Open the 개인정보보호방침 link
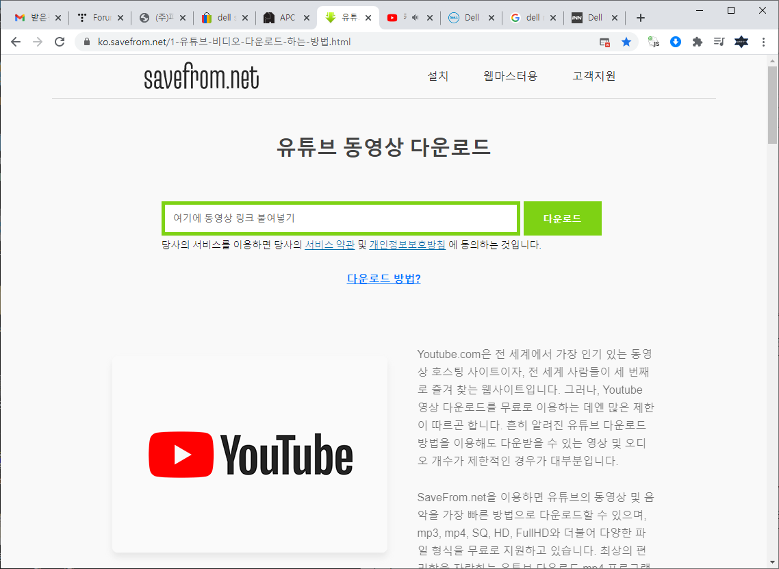Image resolution: width=779 pixels, height=569 pixels. pos(407,244)
